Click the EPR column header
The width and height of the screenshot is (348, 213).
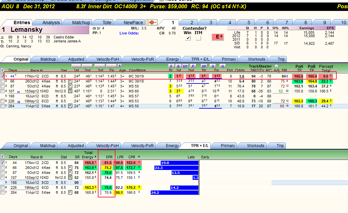pos(109,157)
